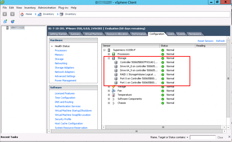Screen dimensions: 232x142
Task: Click the first Inventory breadcrumb icon
Action: [x=39, y=15]
